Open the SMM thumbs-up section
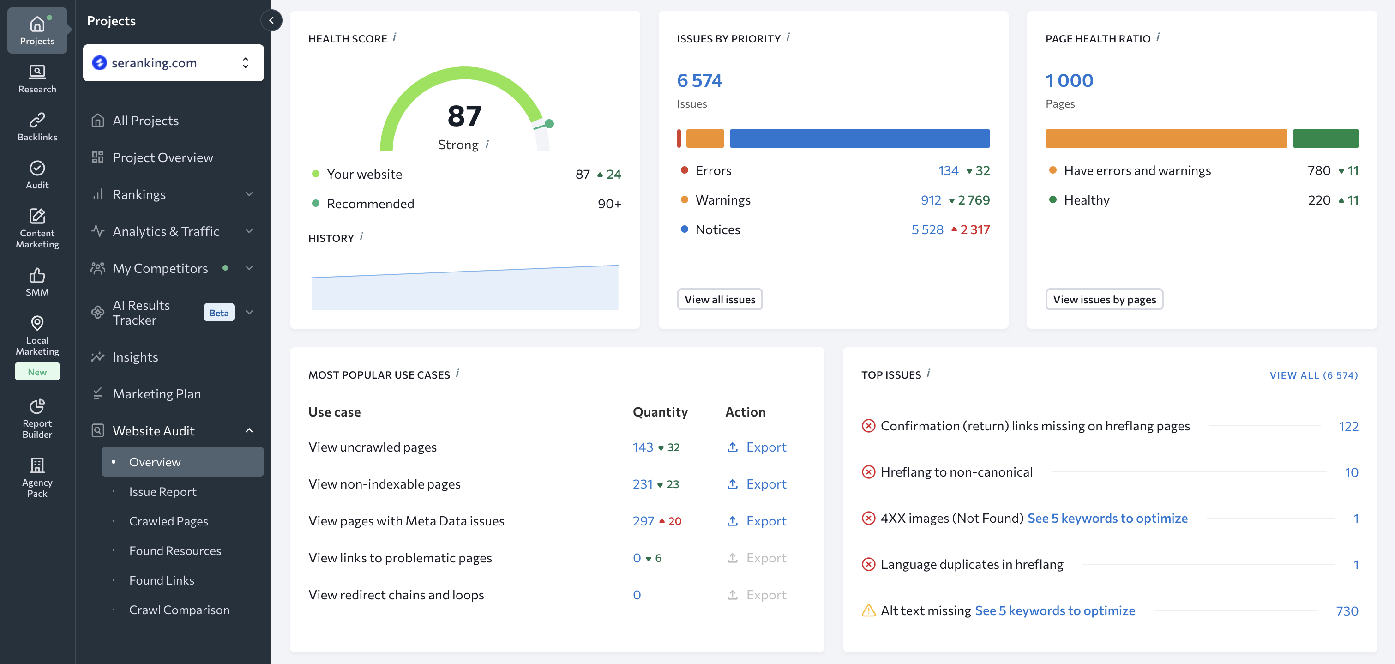The height and width of the screenshot is (664, 1395). pos(37,282)
